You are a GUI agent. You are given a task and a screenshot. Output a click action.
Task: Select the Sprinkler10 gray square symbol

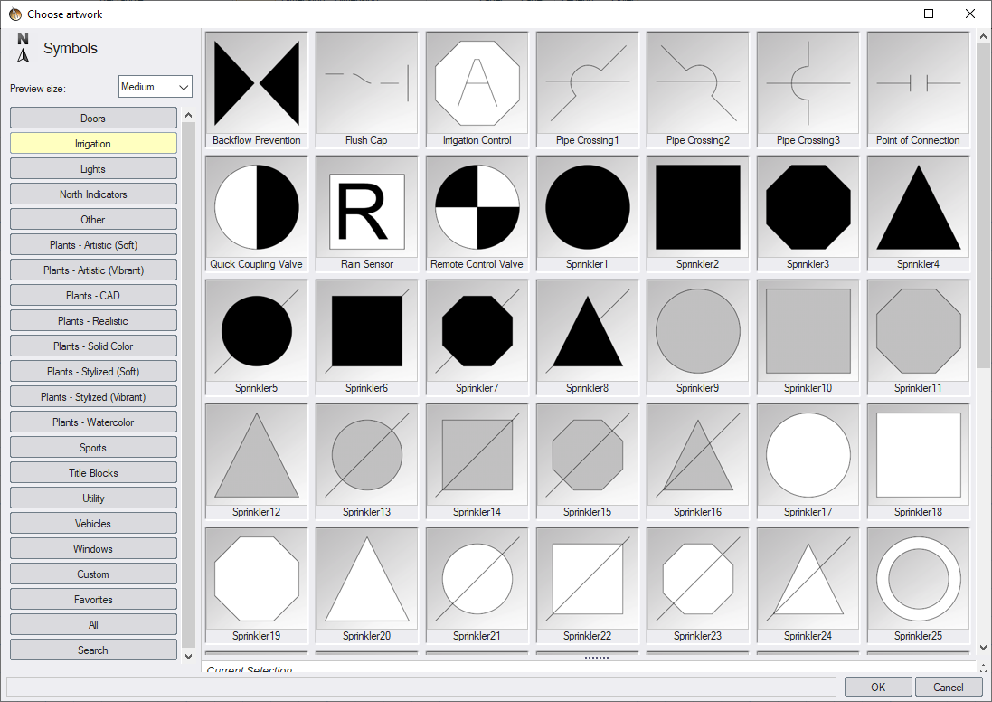point(808,338)
